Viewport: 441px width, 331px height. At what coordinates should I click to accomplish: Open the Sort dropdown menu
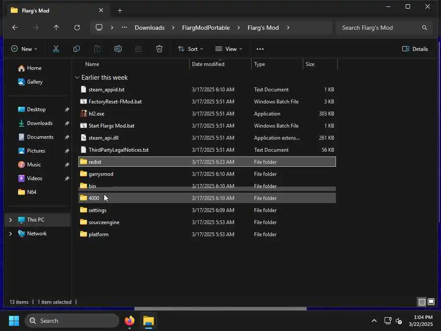[x=190, y=49]
